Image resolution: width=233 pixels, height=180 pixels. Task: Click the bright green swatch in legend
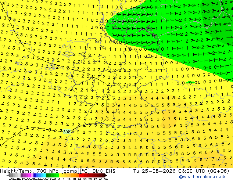[x=57, y=175]
